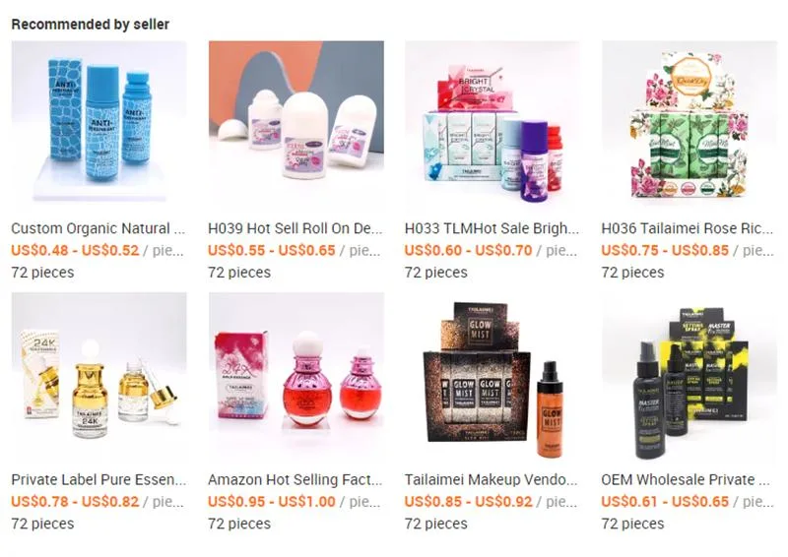Image resolution: width=788 pixels, height=557 pixels.
Task: Click the US$0.48 - US$0.52 price
Action: (x=75, y=250)
